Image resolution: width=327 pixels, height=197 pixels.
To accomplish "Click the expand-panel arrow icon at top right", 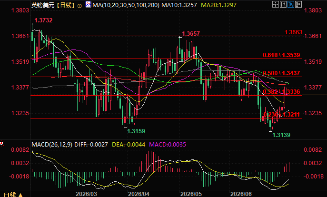I will 298,4.
